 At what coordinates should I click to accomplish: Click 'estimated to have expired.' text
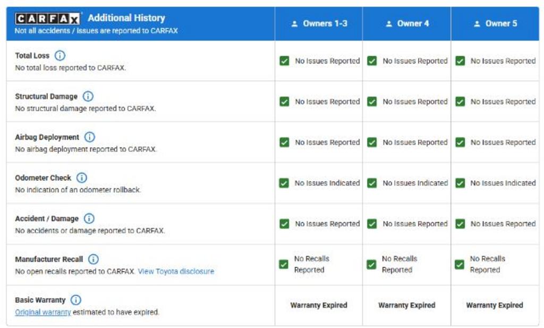[x=116, y=312]
